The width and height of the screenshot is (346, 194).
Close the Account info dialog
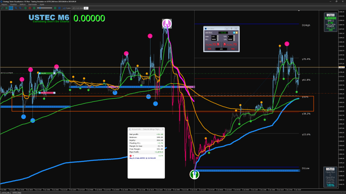pyautogui.click(x=163, y=129)
